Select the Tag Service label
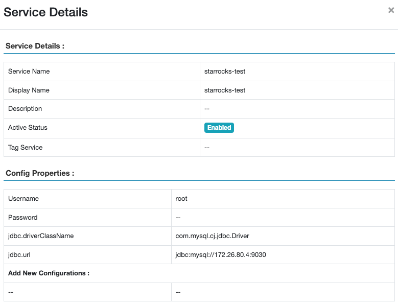398x305 pixels. (x=26, y=148)
